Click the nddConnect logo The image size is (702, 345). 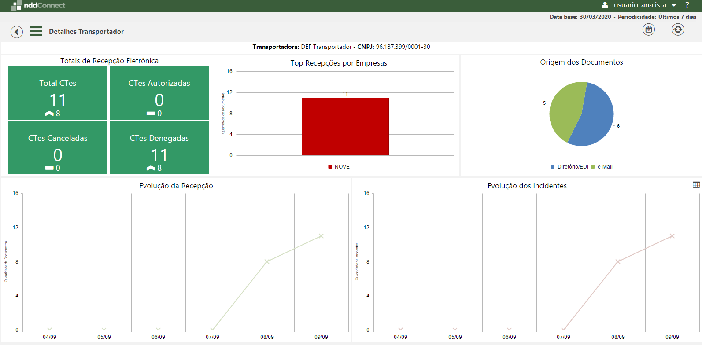click(38, 5)
